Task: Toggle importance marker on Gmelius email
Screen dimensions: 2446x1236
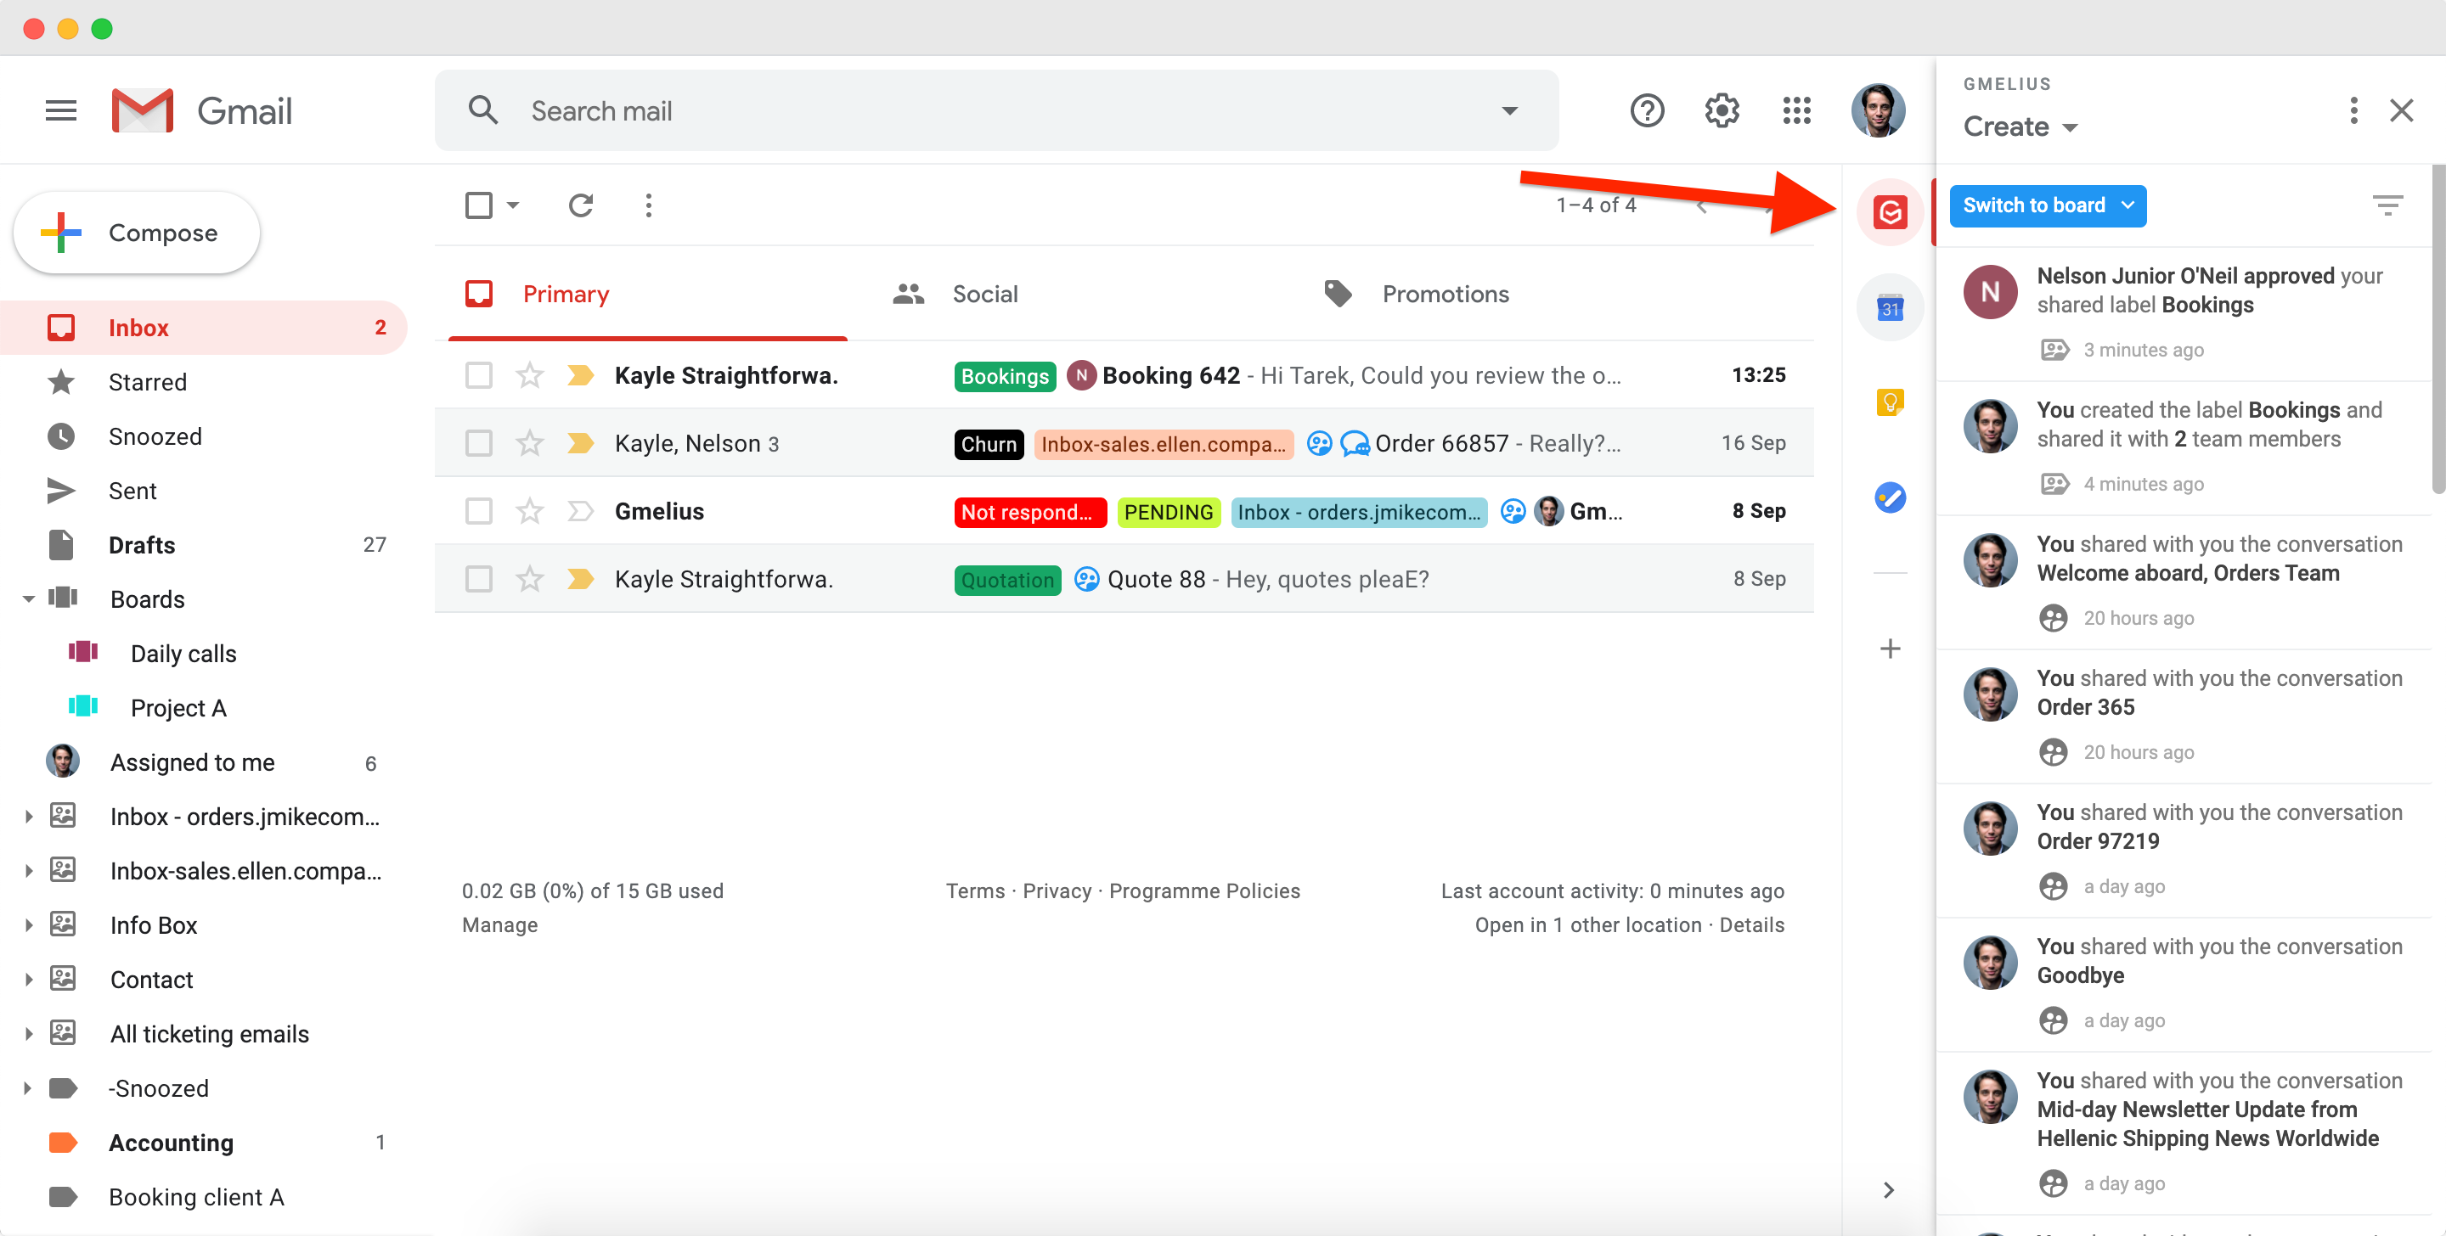Action: pyautogui.click(x=580, y=511)
